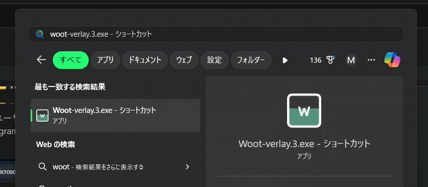Go back with the left arrow
The height and width of the screenshot is (187, 428).
tap(41, 60)
